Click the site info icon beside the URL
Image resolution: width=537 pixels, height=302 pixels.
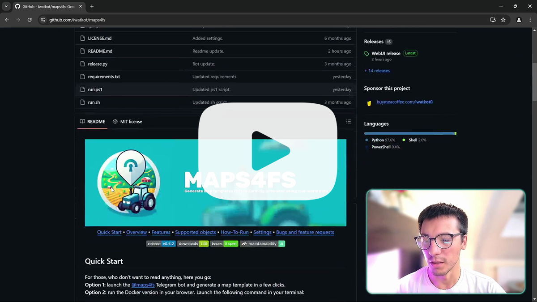click(43, 20)
